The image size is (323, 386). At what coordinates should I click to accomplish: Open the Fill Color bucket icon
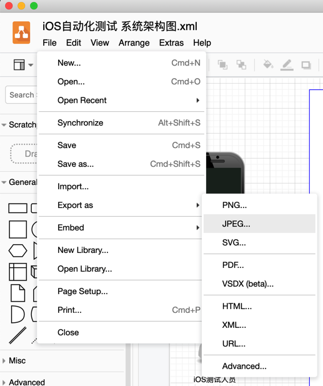(x=268, y=64)
